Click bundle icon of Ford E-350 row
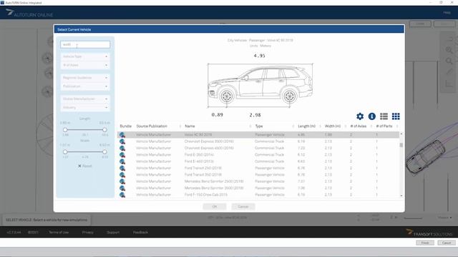Viewport: 458px width, 257px height. [x=122, y=155]
